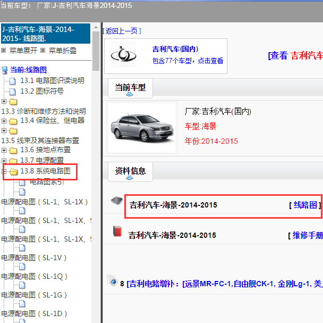Click 菜单展开 text
Screen dimensions: 323x323
click(23, 51)
